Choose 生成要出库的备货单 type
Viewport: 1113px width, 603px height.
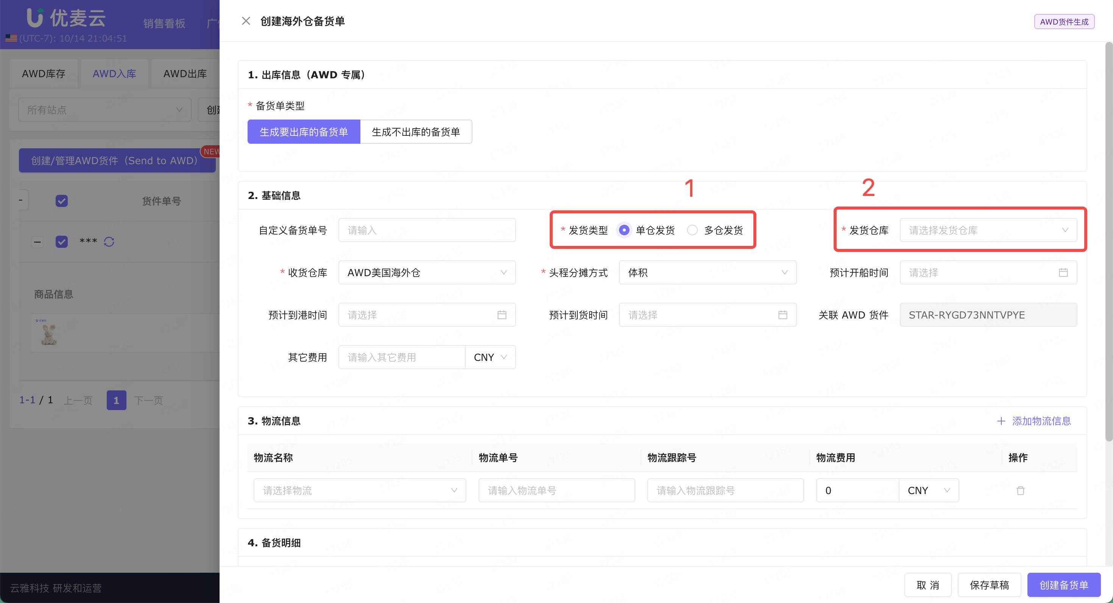[x=304, y=132]
